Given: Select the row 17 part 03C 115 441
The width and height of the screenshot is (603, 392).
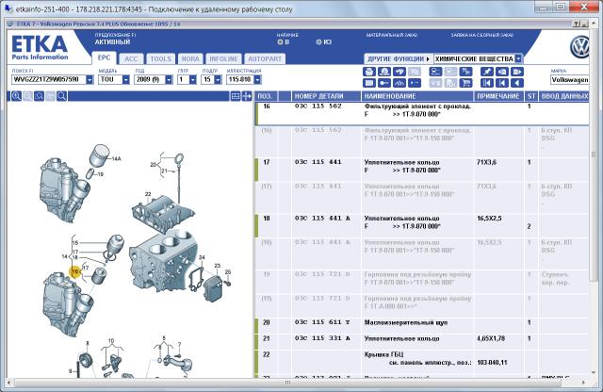Looking at the screenshot, I should click(318, 162).
